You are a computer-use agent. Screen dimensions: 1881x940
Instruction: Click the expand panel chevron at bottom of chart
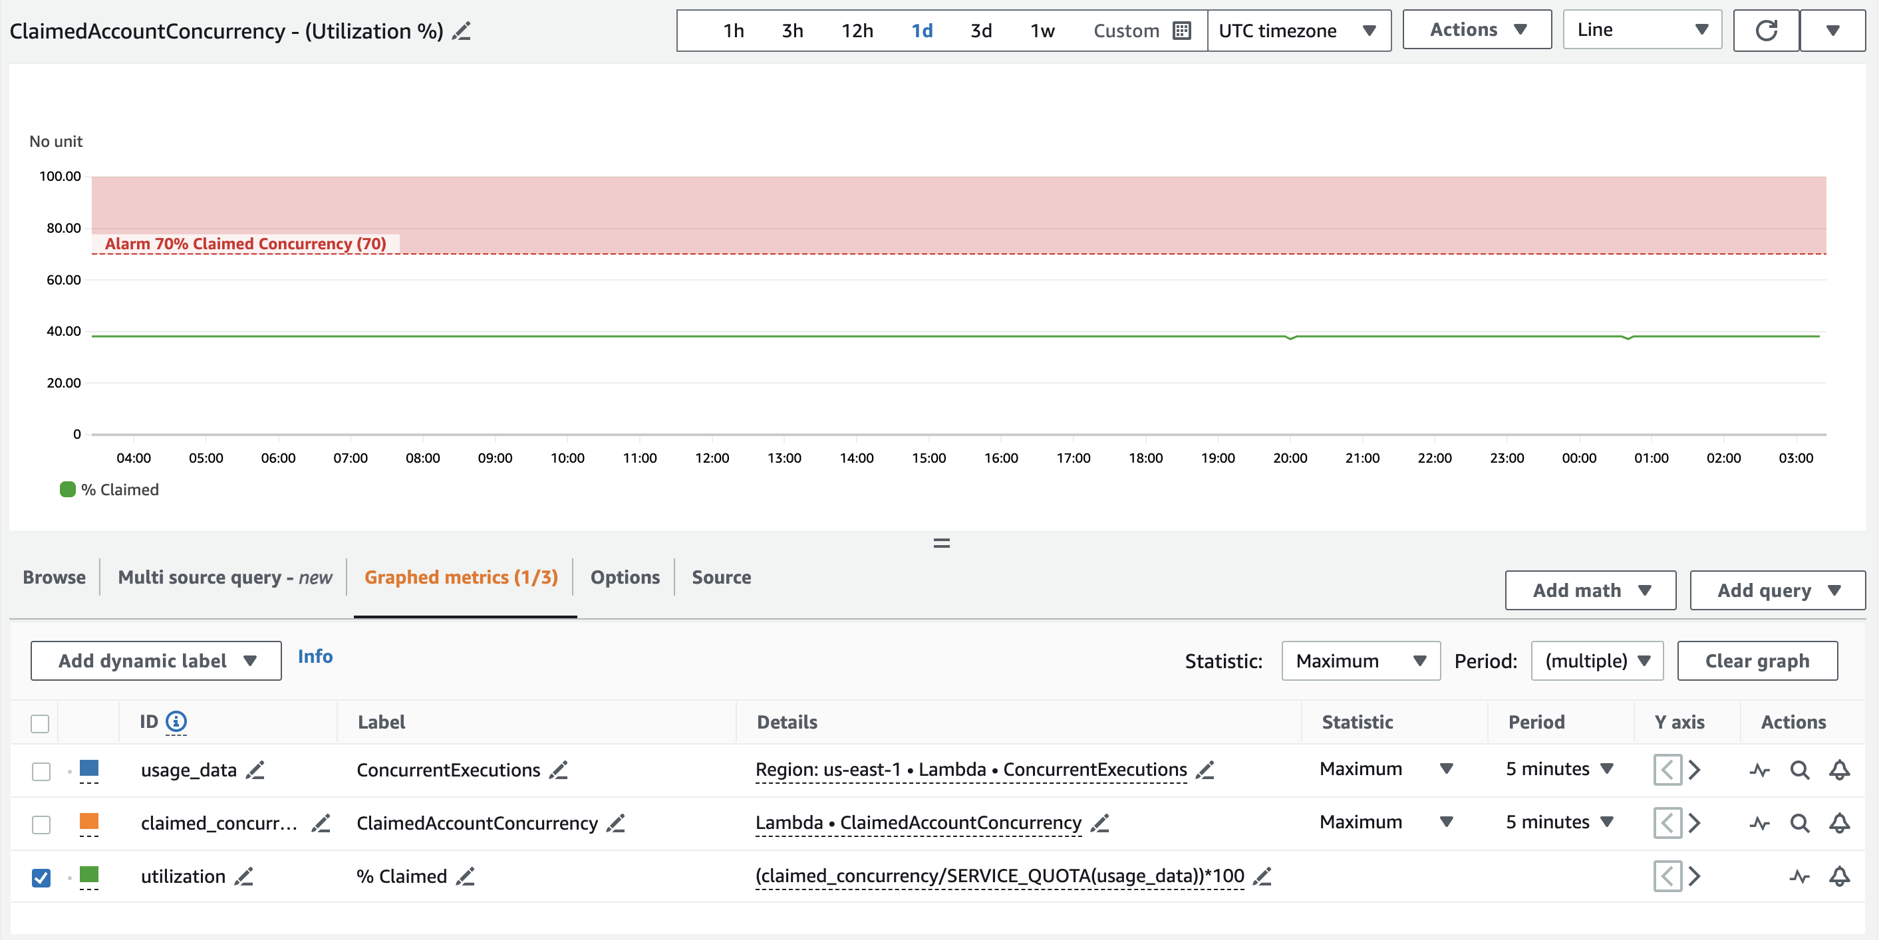pos(942,540)
